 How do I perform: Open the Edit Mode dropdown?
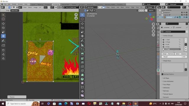(x=91, y=7)
